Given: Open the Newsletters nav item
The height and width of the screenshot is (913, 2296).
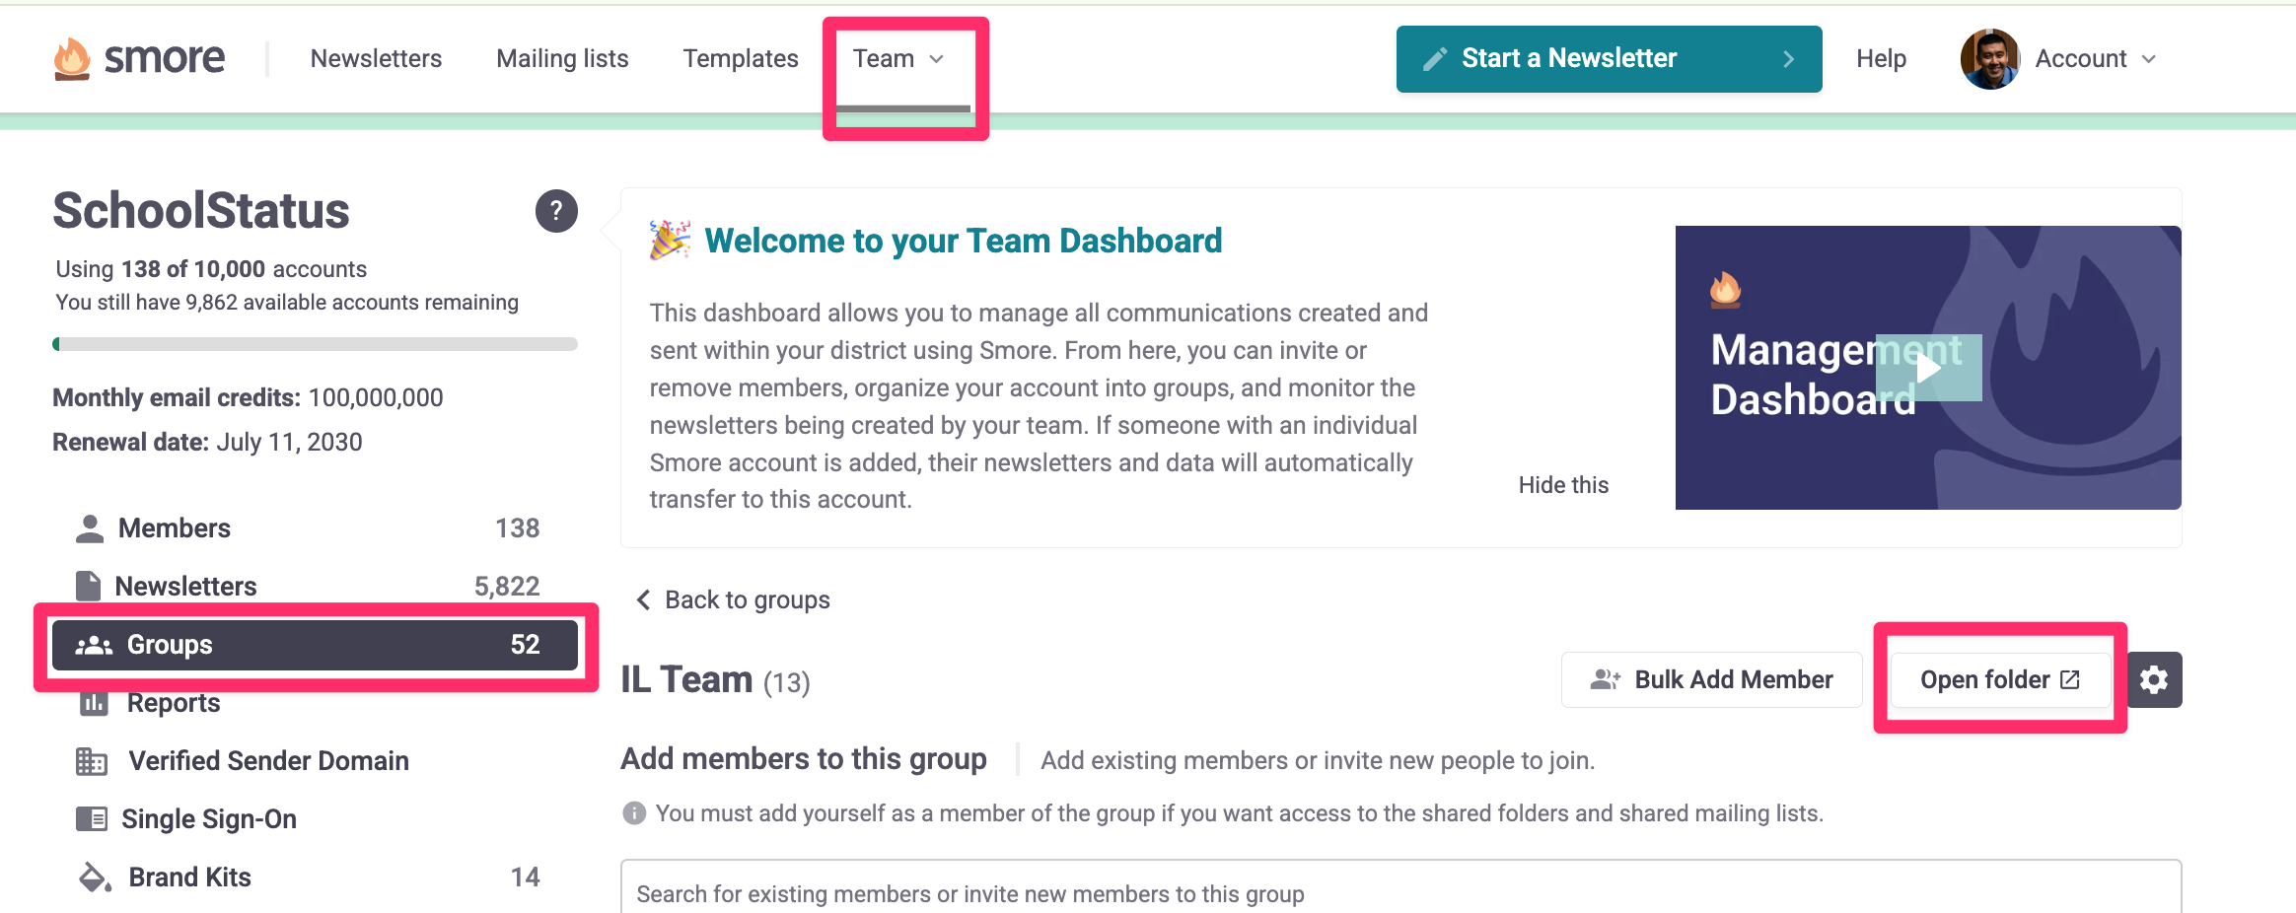Looking at the screenshot, I should [x=376, y=59].
